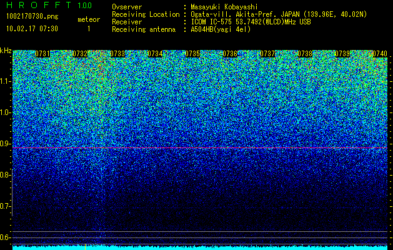
Task: Click the 0739 time marker
Action: point(342,54)
